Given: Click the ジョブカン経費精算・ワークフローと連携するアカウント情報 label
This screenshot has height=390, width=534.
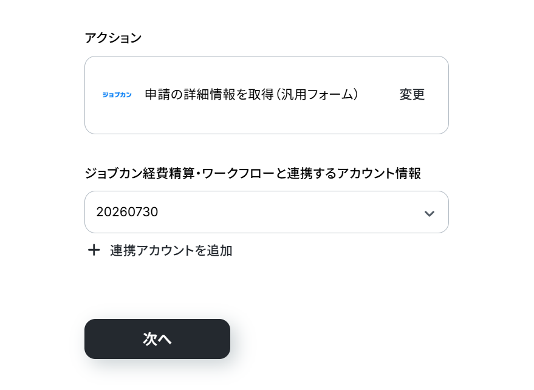Looking at the screenshot, I should (x=253, y=173).
